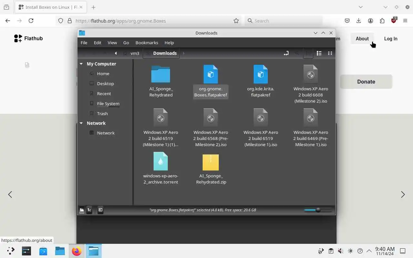Click the path bar left scroll arrow
The width and height of the screenshot is (413, 258).
[x=116, y=53]
